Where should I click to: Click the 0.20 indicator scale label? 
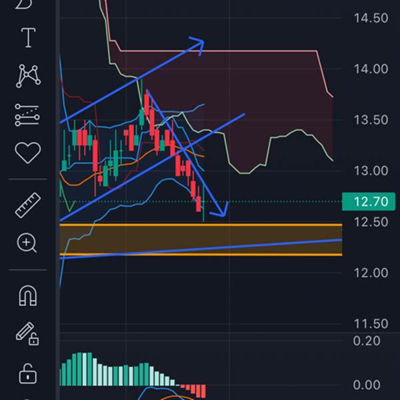point(367,341)
